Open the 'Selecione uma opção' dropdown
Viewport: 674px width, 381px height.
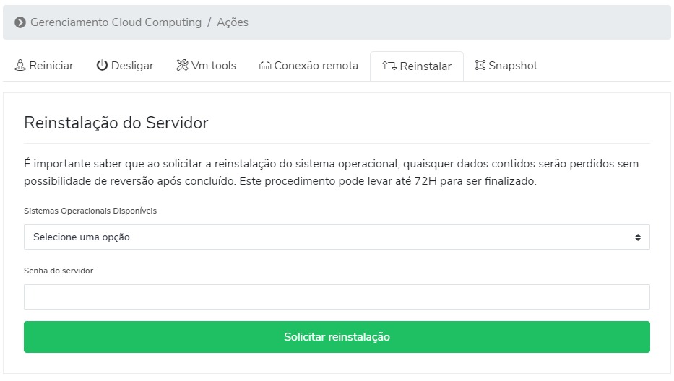[337, 237]
